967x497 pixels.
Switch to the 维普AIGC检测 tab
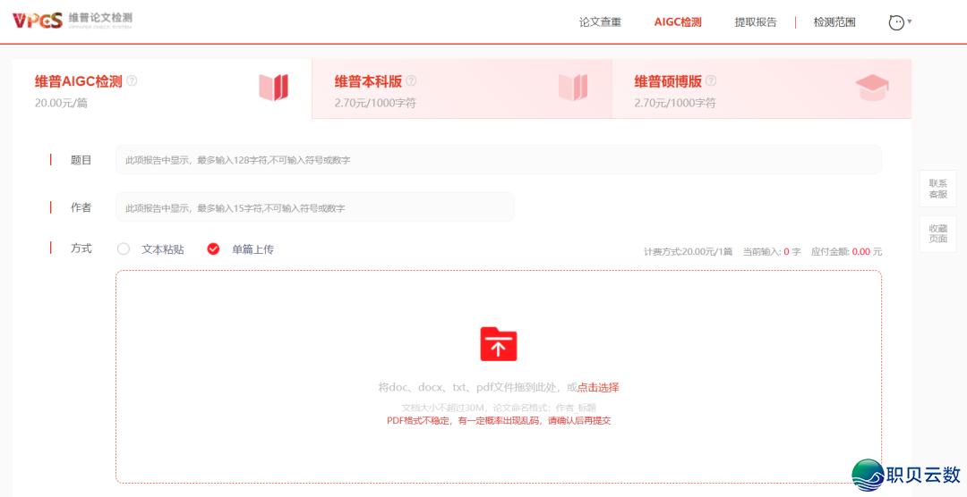(162, 89)
